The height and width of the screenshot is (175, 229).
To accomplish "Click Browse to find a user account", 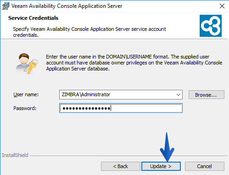I will click(207, 95).
